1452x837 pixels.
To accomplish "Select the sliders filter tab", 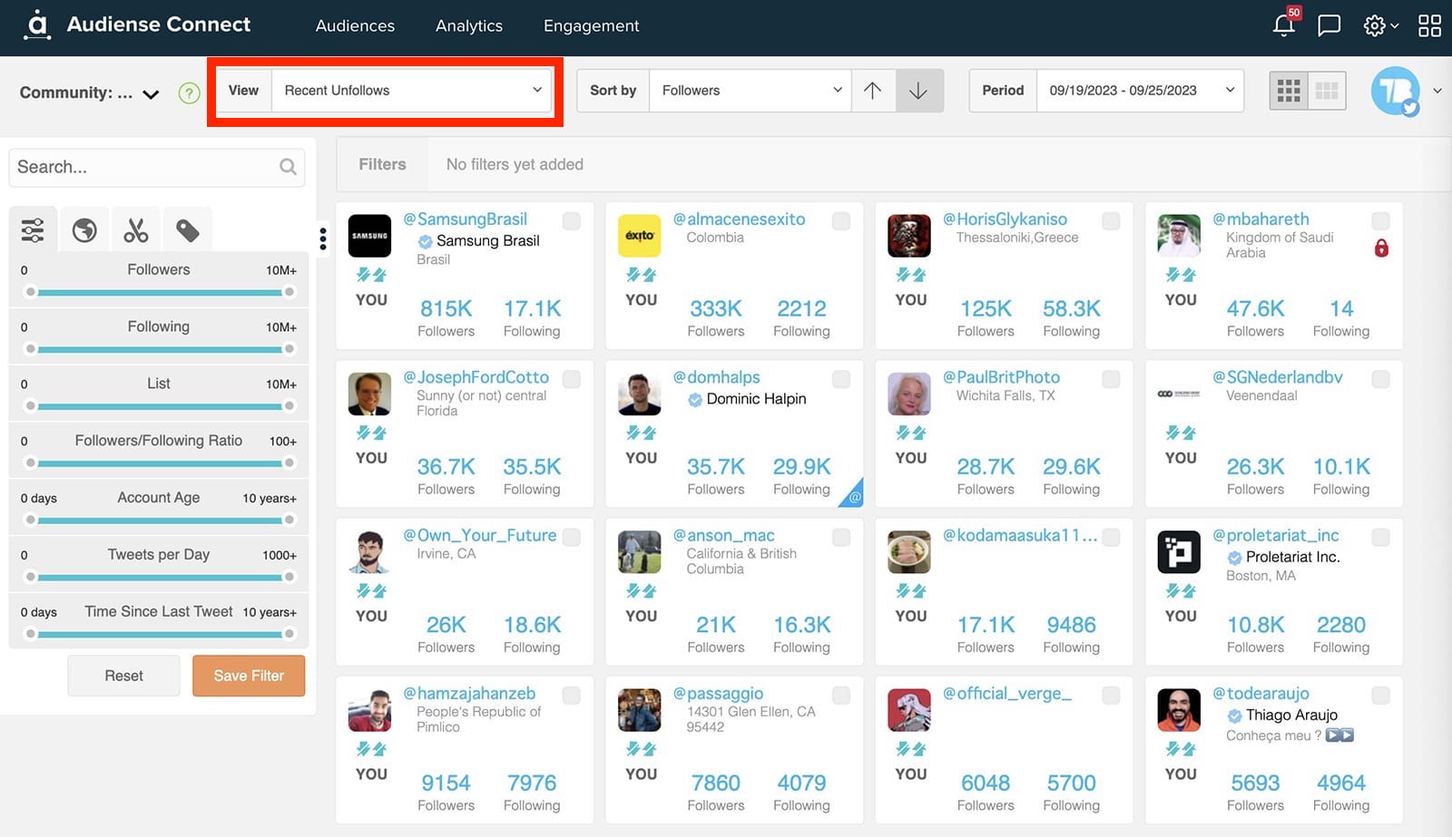I will pos(33,230).
